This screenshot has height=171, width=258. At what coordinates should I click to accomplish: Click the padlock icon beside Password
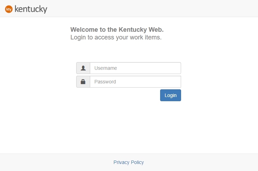[x=83, y=82]
